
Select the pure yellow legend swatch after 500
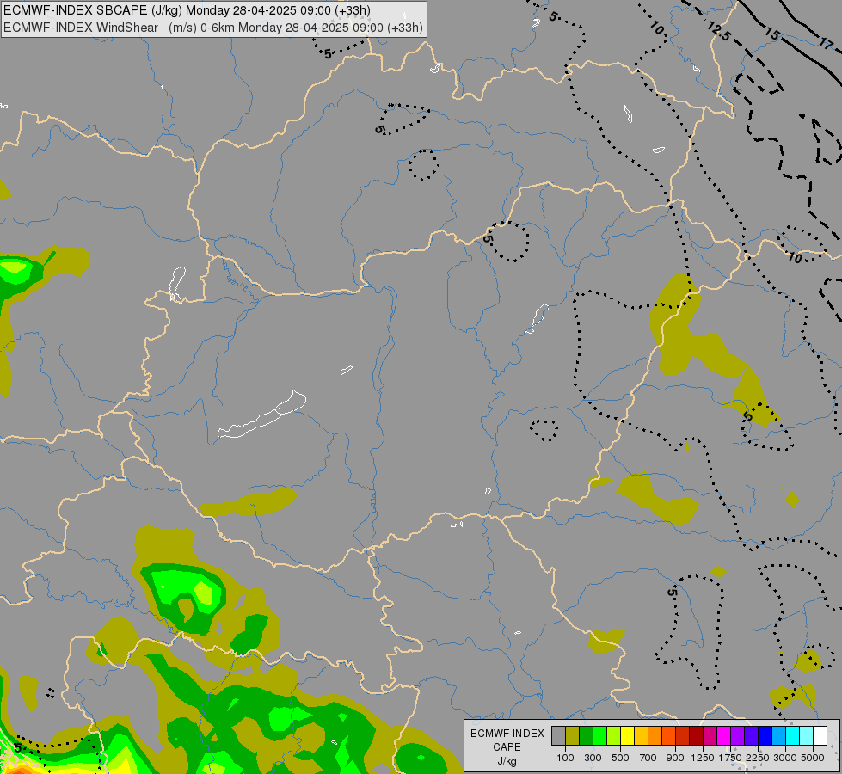point(627,735)
